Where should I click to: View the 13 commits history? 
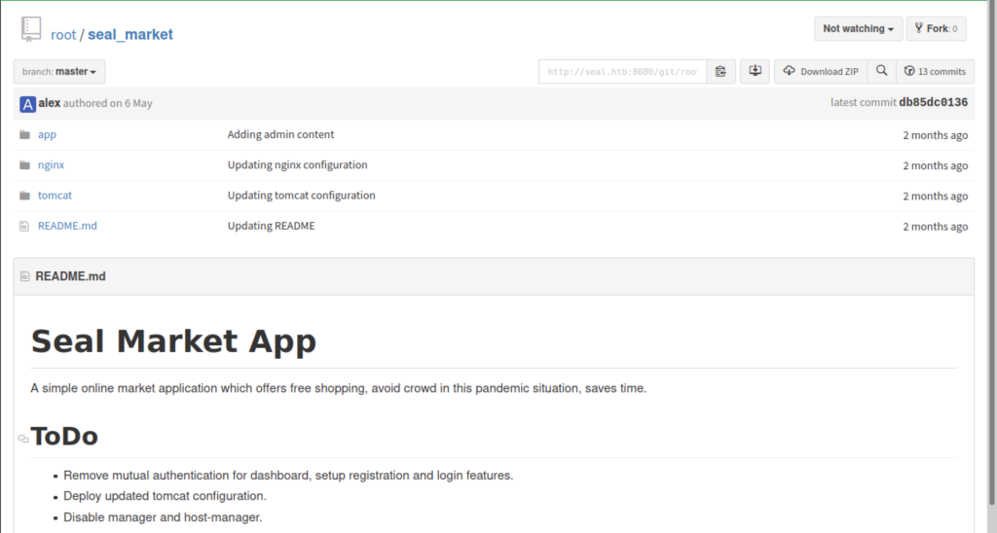(x=934, y=71)
